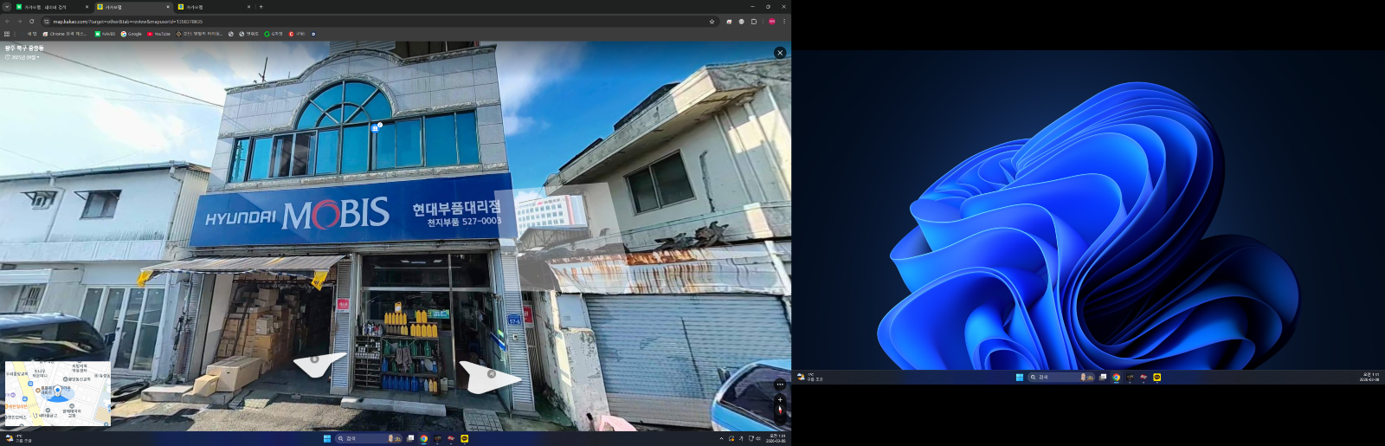Open the dark D bookmark icon
Screen dimensions: 1385x446
(313, 34)
